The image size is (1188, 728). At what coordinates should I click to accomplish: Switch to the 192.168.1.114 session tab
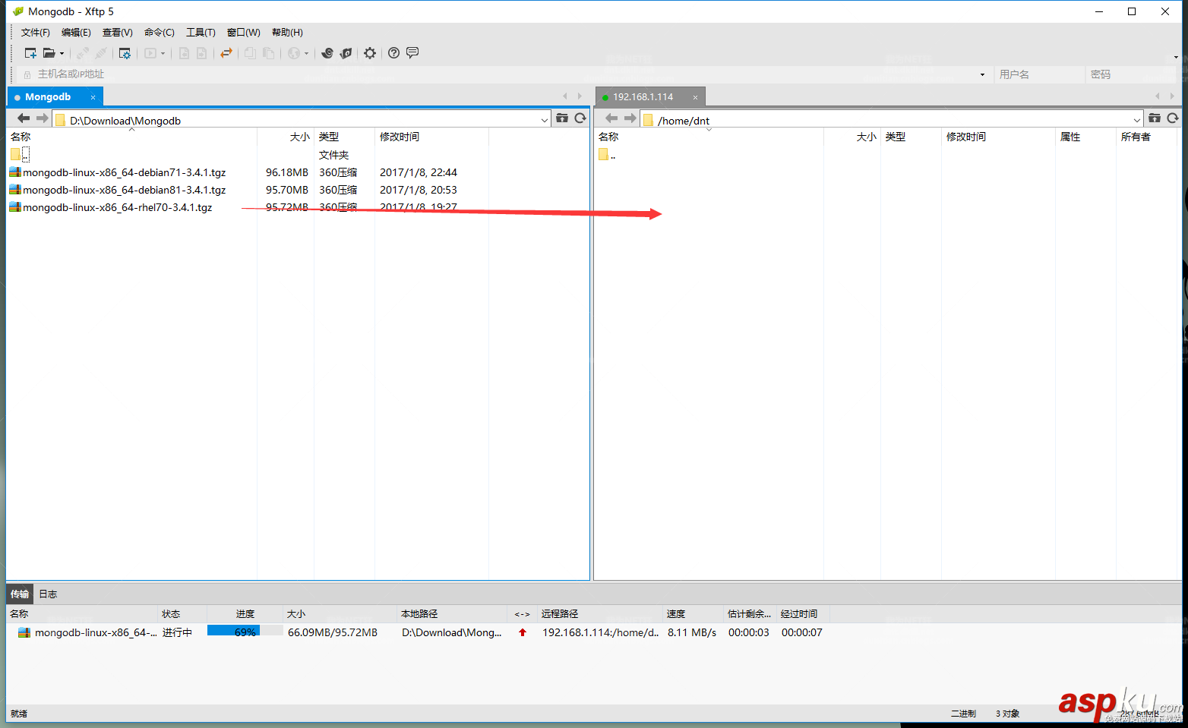642,96
